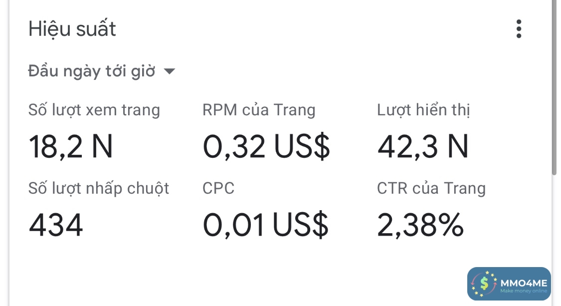Click the "Make money online" tagline
561x306 pixels.
[x=523, y=291]
